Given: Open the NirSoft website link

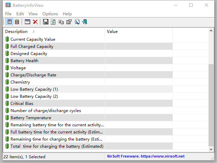Looking at the screenshot, I should (x=145, y=157).
